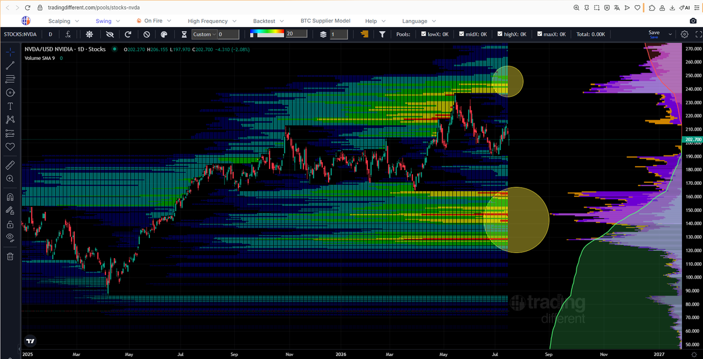703x359 pixels.
Task: Open the Help dropdown
Action: coord(375,21)
